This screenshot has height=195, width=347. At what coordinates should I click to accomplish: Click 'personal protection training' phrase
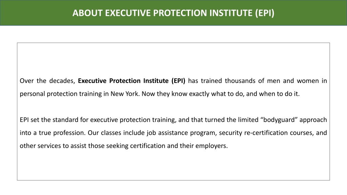(61, 94)
